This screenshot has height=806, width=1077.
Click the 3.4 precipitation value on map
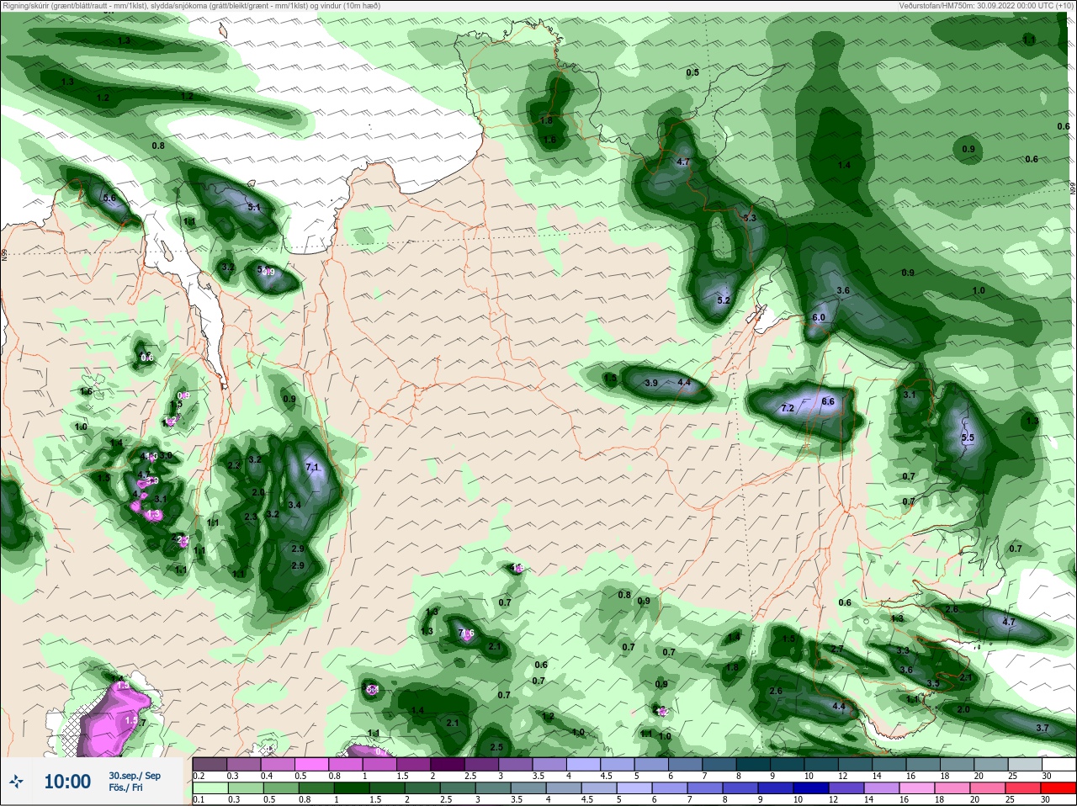[294, 505]
